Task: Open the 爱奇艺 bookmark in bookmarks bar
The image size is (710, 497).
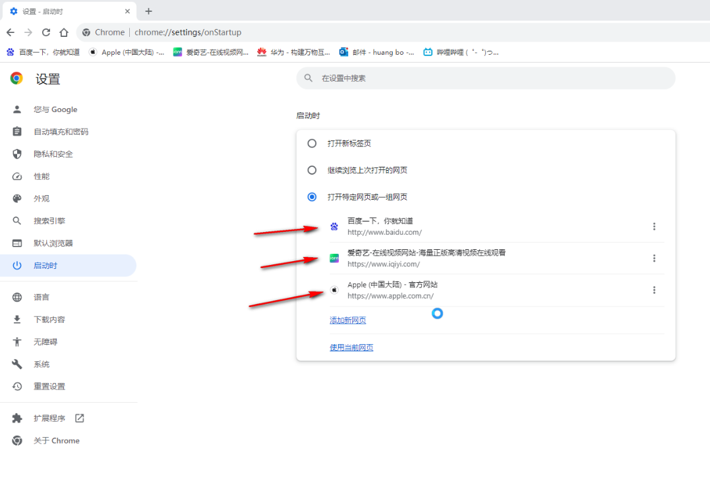Action: pos(211,52)
